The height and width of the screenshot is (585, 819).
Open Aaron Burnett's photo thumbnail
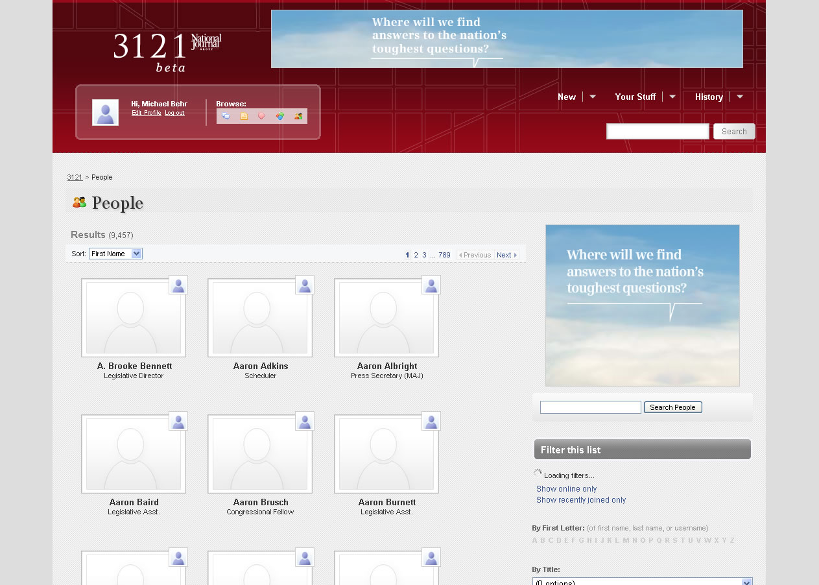tap(386, 454)
